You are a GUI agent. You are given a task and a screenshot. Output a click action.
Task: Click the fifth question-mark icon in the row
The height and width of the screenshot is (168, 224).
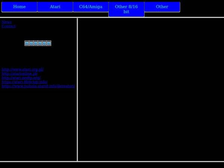[44, 43]
